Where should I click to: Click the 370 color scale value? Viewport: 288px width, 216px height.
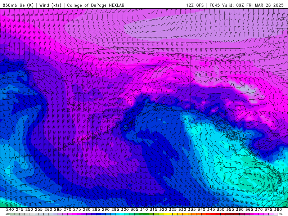click(259, 210)
